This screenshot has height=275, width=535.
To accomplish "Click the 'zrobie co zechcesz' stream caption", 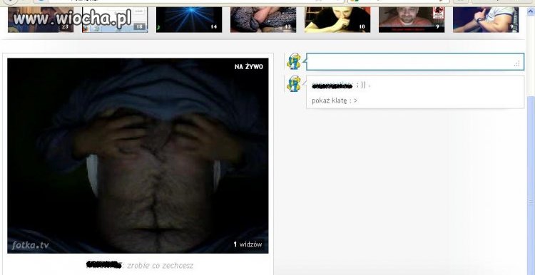I will 160,265.
